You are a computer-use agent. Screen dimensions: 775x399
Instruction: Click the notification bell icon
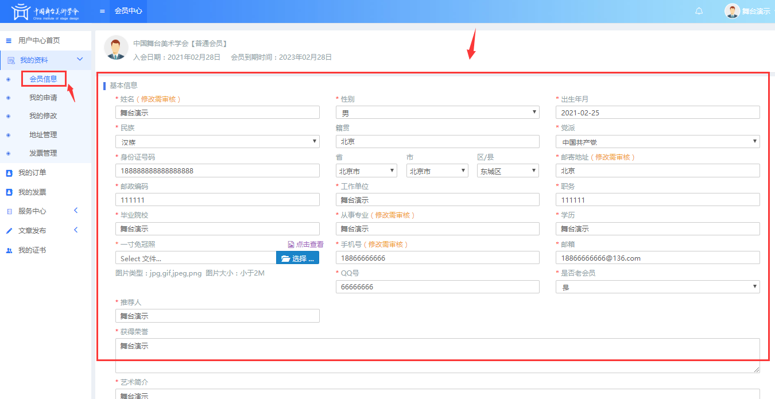(x=699, y=11)
